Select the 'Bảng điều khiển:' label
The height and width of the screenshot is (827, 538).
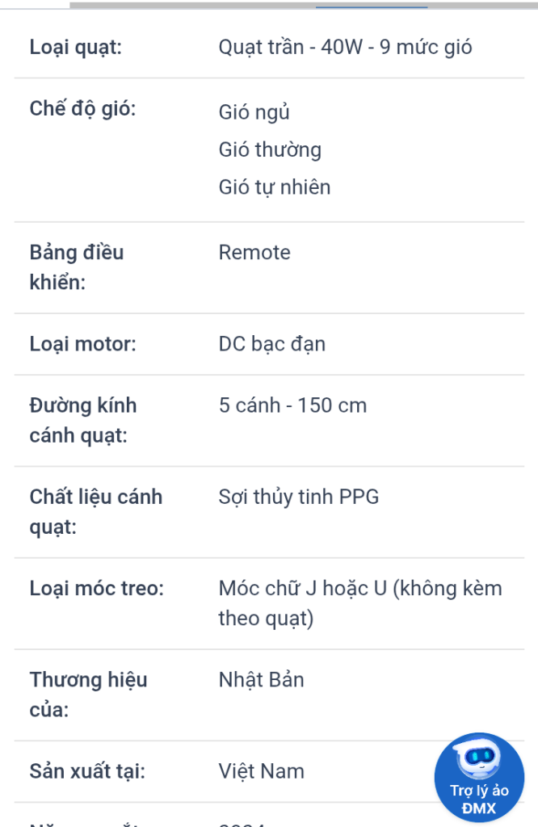[x=77, y=267]
